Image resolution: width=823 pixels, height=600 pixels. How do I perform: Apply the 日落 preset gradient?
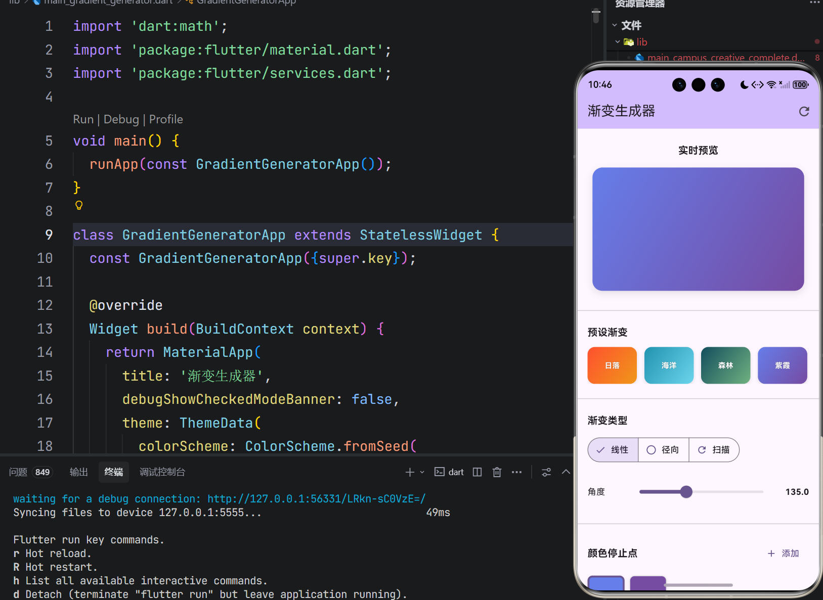[x=612, y=365]
